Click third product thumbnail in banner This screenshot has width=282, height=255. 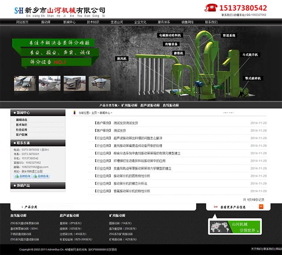point(74,83)
